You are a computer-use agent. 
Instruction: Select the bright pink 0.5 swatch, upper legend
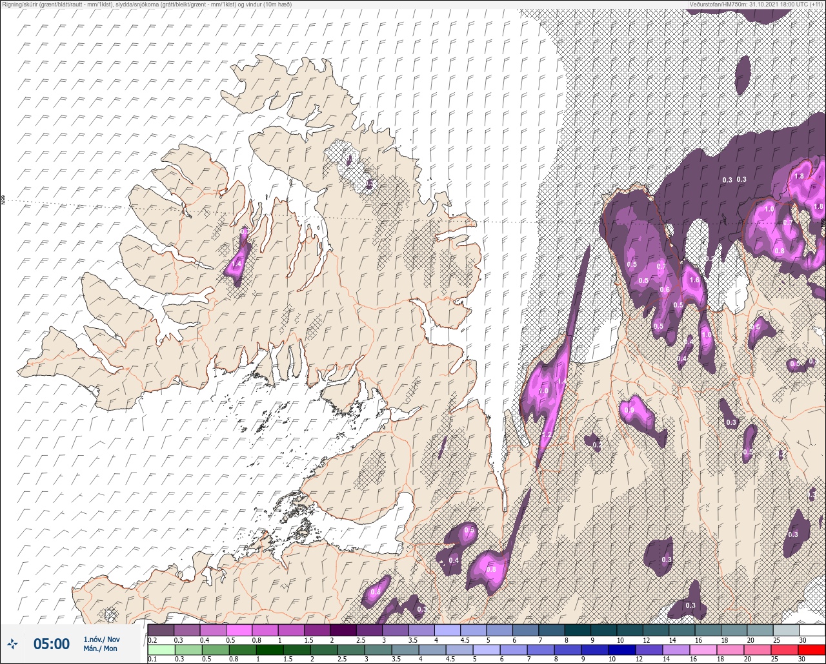239,630
